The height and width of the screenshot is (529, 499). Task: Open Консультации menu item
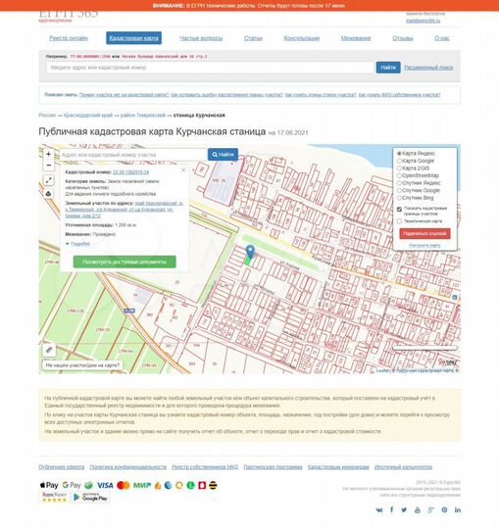point(302,38)
